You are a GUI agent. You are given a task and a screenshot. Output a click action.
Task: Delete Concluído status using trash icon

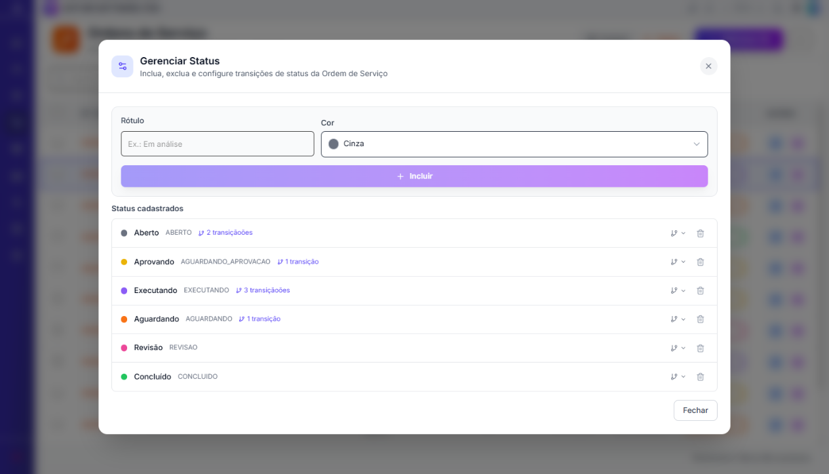[700, 377]
